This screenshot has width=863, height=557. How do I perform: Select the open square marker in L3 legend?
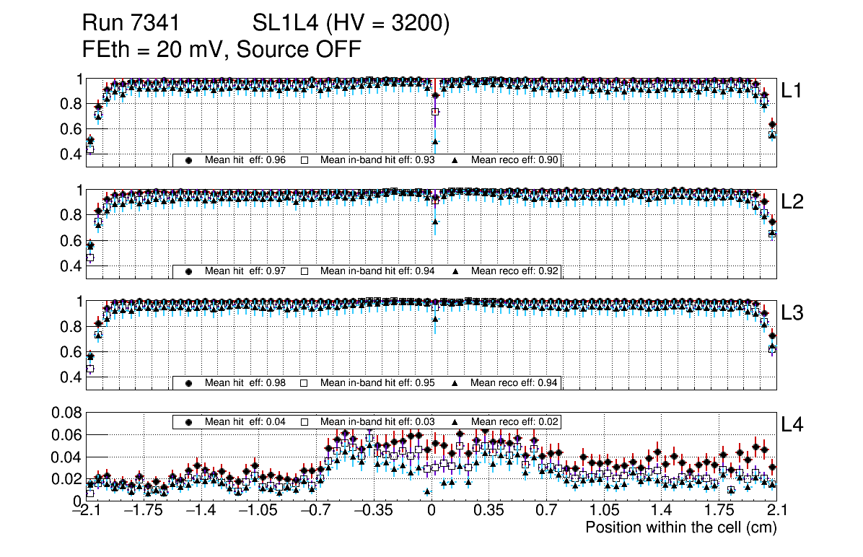point(304,382)
